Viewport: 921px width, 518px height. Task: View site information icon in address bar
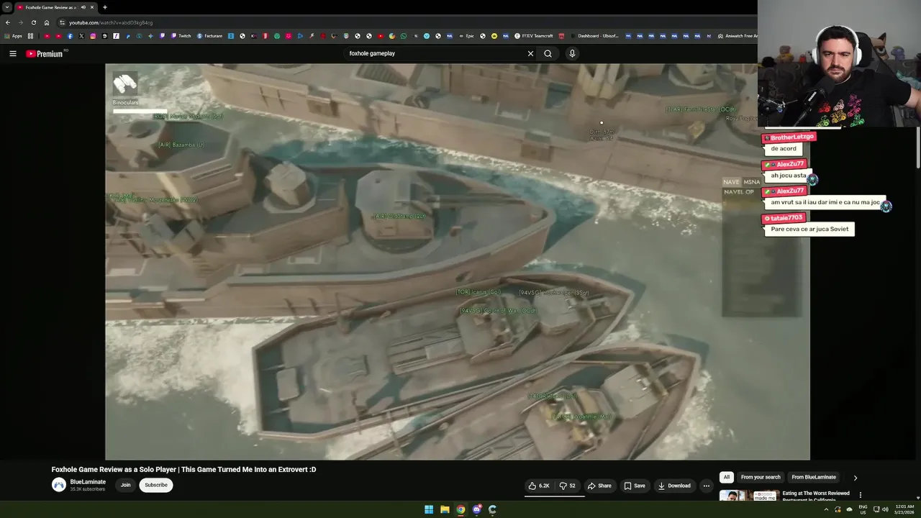[x=63, y=22]
